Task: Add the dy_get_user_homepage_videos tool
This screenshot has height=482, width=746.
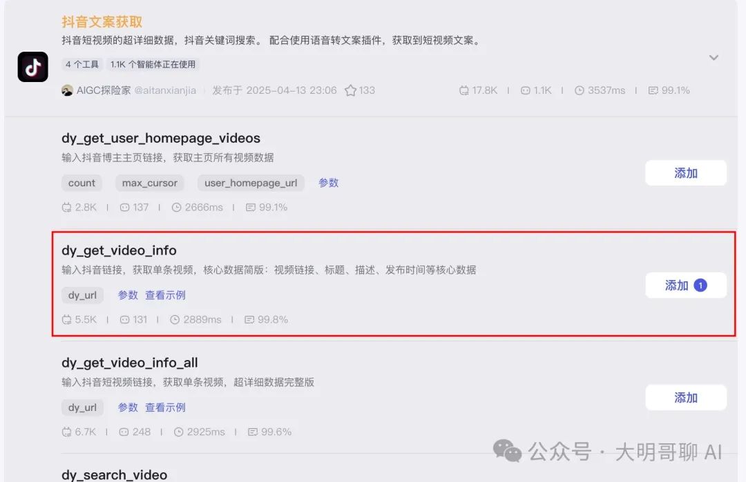Action: point(686,173)
